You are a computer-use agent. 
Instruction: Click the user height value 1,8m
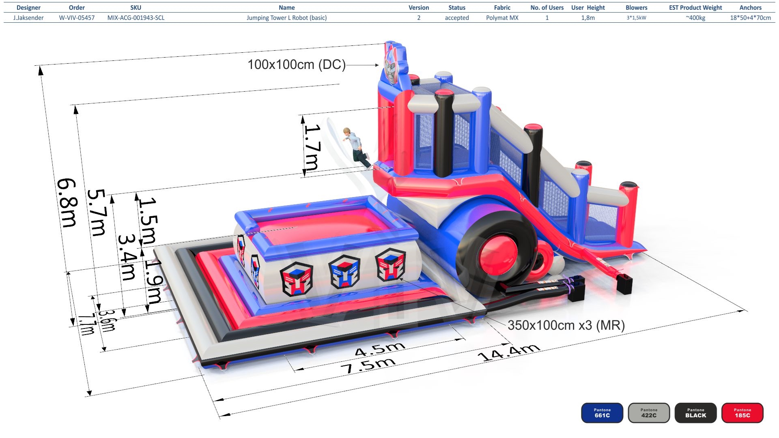588,18
